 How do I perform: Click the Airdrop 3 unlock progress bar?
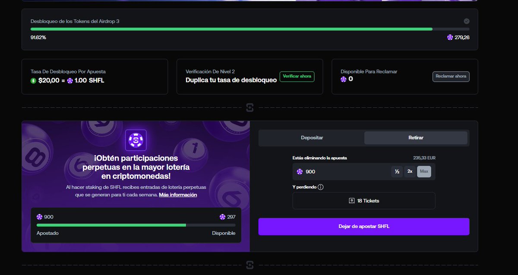[250, 29]
